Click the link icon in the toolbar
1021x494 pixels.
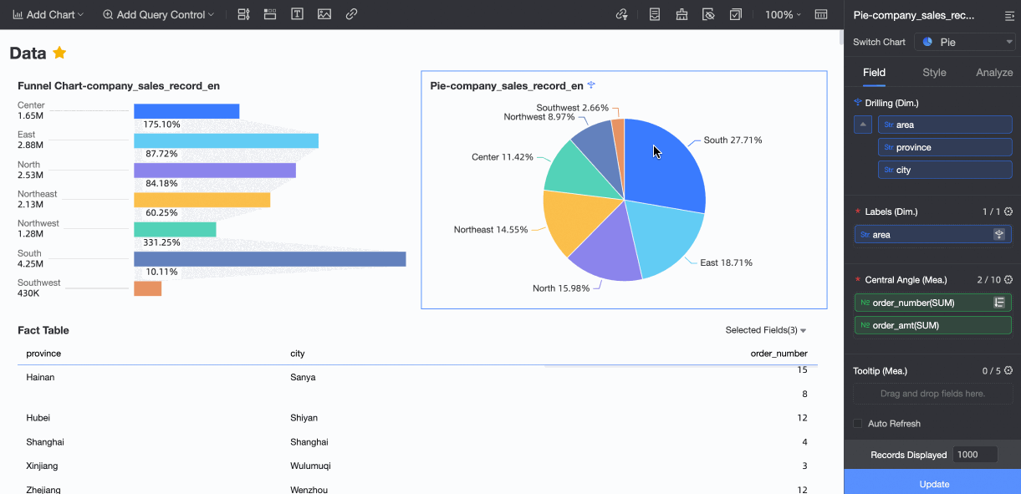coord(352,14)
